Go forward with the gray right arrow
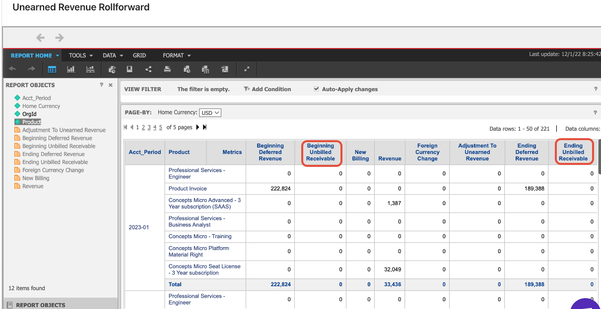This screenshot has height=309, width=601. tap(60, 38)
